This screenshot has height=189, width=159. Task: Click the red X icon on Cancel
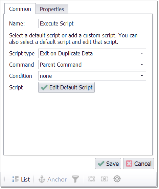click(x=129, y=164)
